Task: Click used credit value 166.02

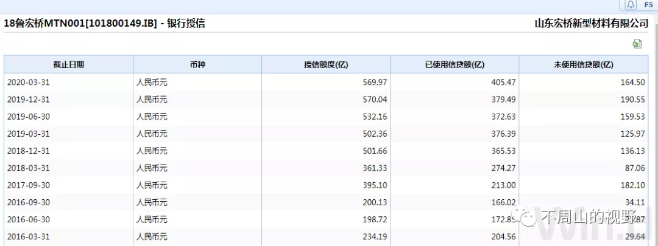Action: [504, 202]
